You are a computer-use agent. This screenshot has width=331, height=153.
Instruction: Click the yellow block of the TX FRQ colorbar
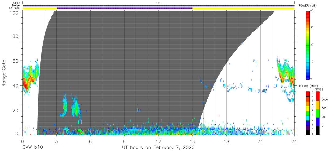click(308, 108)
